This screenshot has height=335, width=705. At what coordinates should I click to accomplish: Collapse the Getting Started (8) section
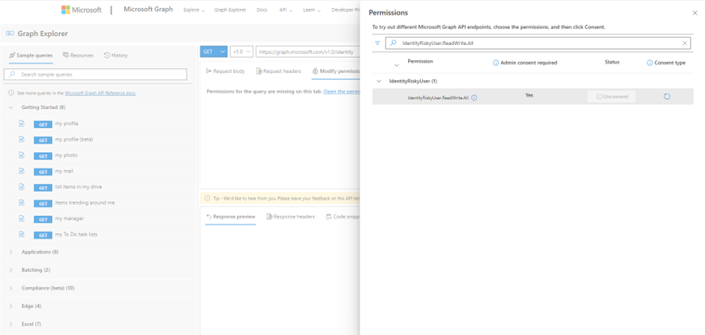(x=10, y=107)
